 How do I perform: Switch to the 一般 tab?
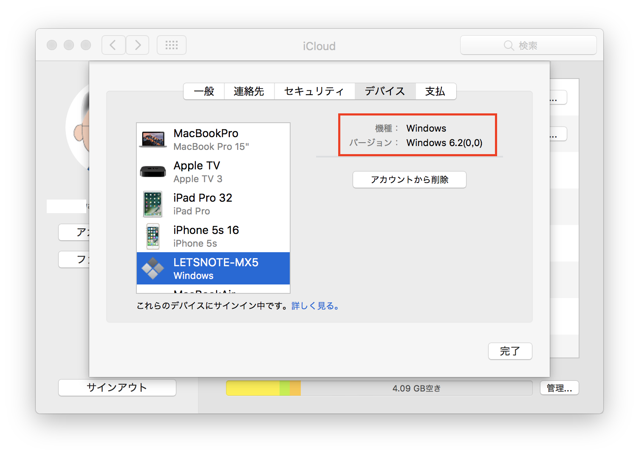[x=204, y=91]
